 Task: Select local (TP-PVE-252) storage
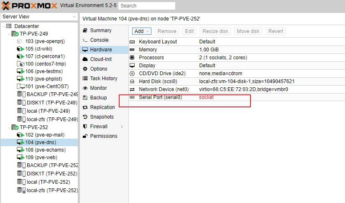click(48, 182)
